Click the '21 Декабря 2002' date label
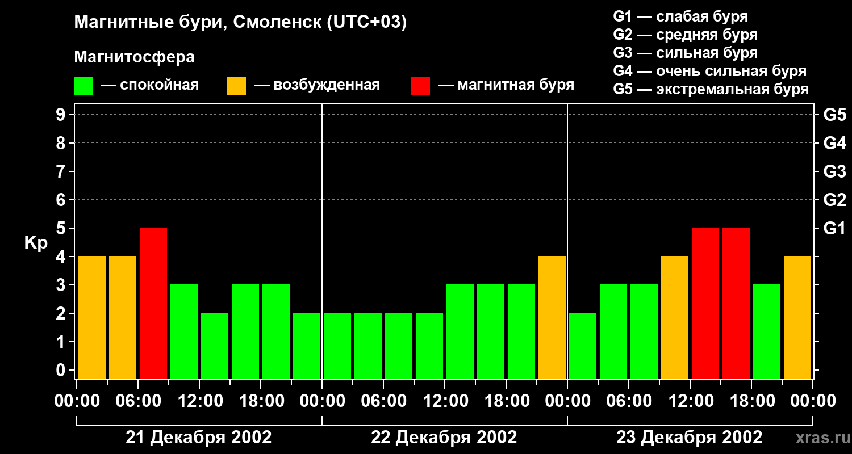The height and width of the screenshot is (454, 852). pos(199,438)
